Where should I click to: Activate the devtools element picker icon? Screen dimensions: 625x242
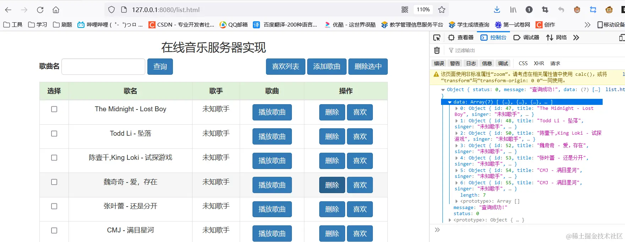click(x=437, y=38)
